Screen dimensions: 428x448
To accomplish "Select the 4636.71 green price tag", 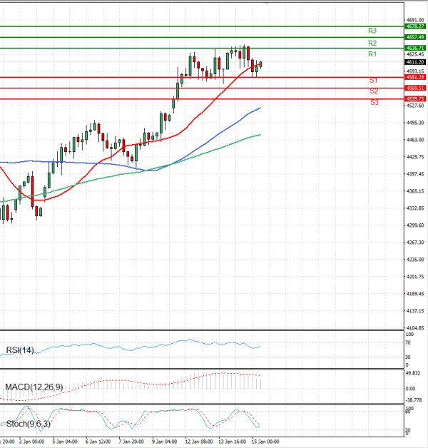I will pos(414,48).
